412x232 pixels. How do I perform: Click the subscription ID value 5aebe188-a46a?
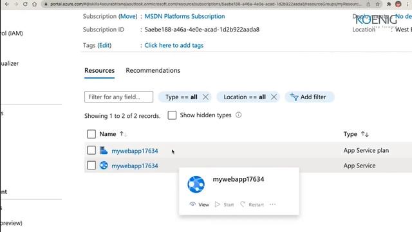coord(202,30)
